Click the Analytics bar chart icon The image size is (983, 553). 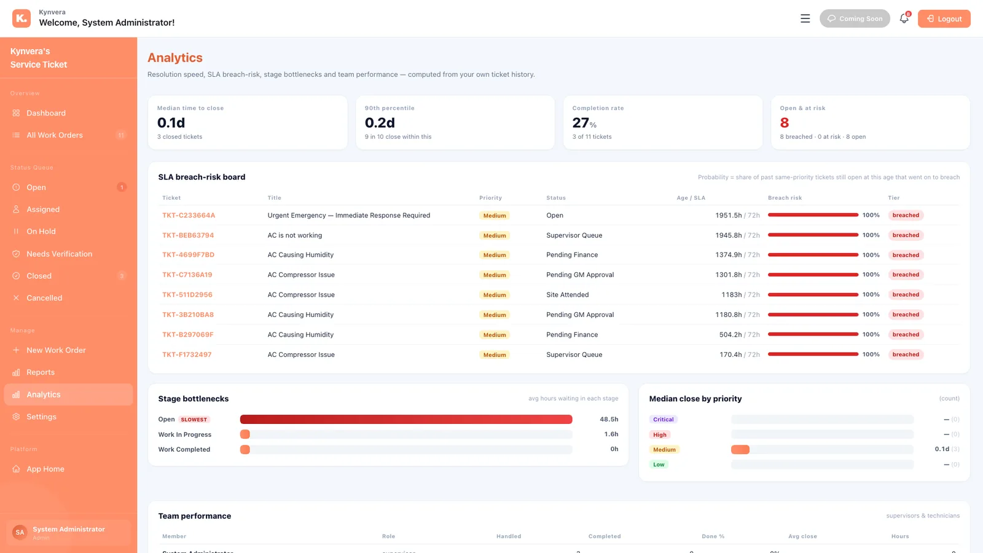point(16,394)
